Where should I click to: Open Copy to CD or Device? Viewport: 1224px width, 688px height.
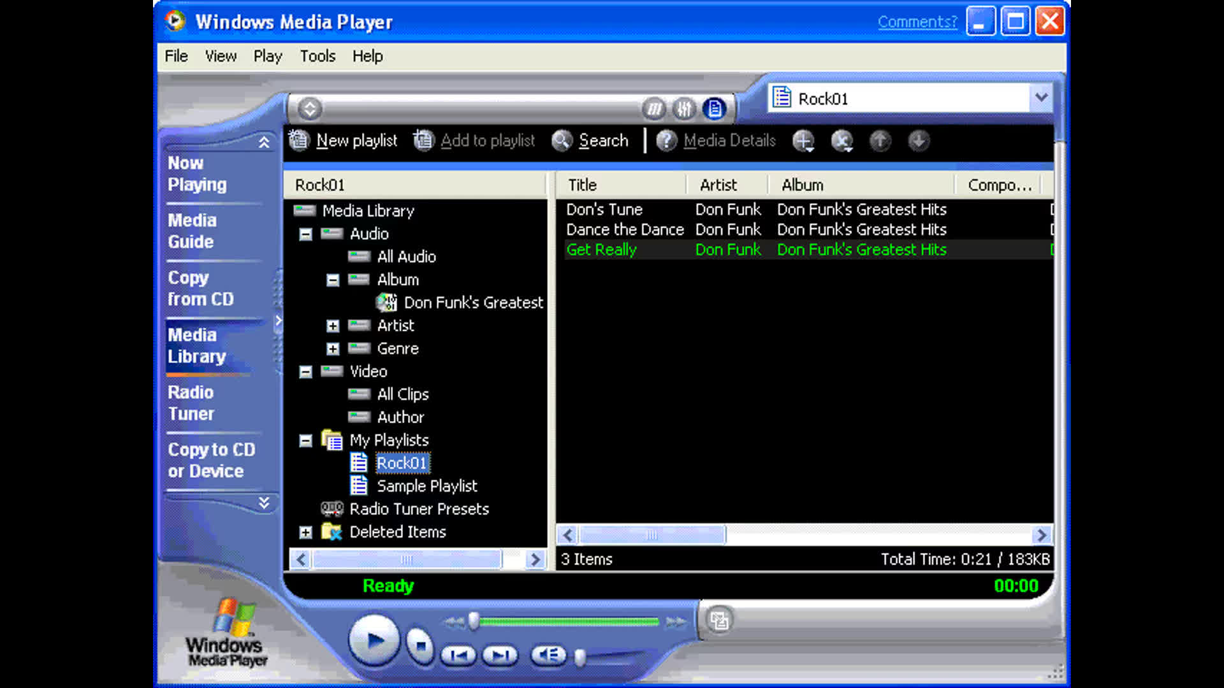tap(212, 461)
